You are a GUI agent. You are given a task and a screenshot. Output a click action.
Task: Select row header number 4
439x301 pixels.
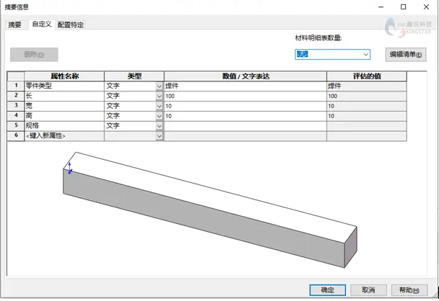[x=16, y=115]
